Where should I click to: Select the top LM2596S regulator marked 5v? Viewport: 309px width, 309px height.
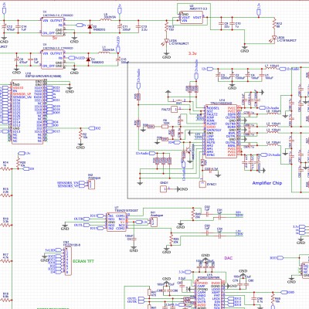pyautogui.click(x=53, y=27)
